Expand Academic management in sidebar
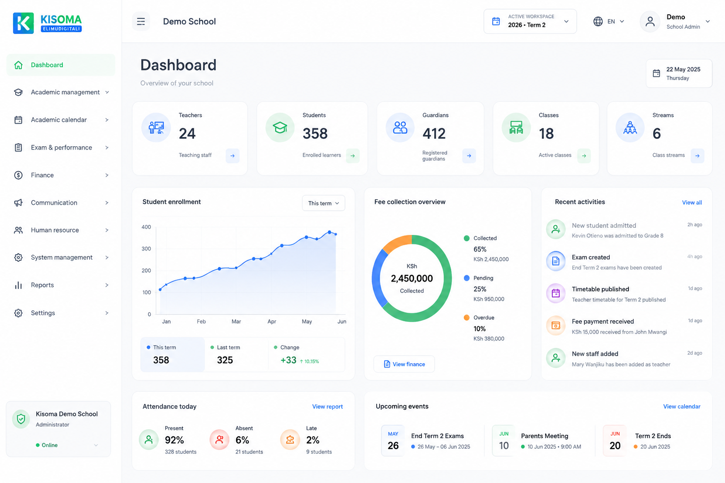 click(x=61, y=92)
